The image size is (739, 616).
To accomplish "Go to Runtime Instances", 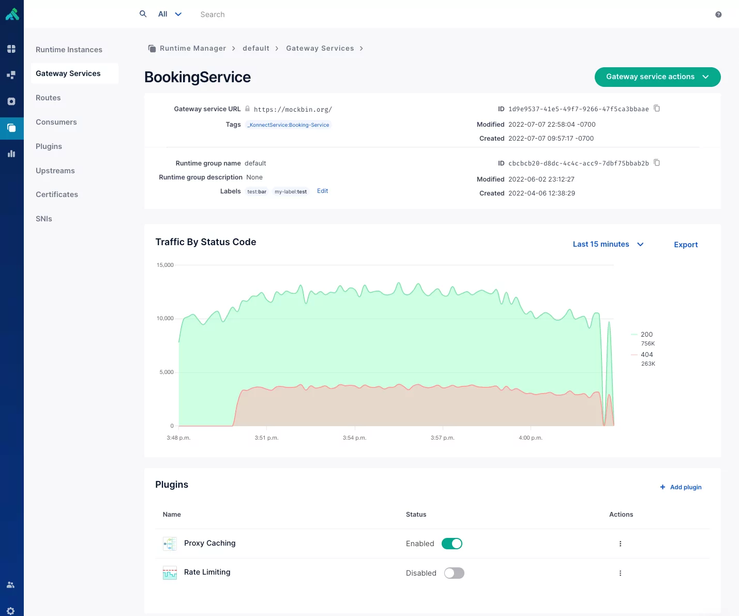I will pos(69,50).
